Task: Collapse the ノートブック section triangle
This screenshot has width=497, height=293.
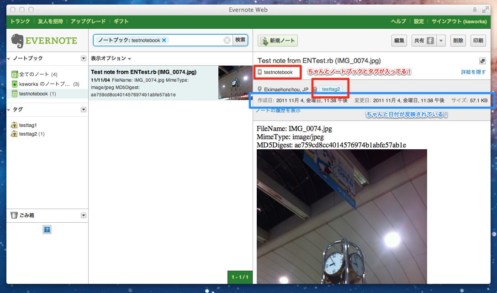Action: pyautogui.click(x=9, y=58)
